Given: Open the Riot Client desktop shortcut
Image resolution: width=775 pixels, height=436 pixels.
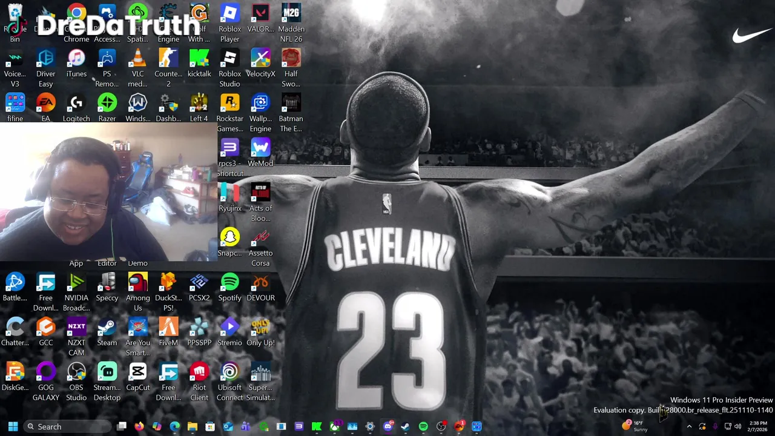Looking at the screenshot, I should (x=199, y=381).
